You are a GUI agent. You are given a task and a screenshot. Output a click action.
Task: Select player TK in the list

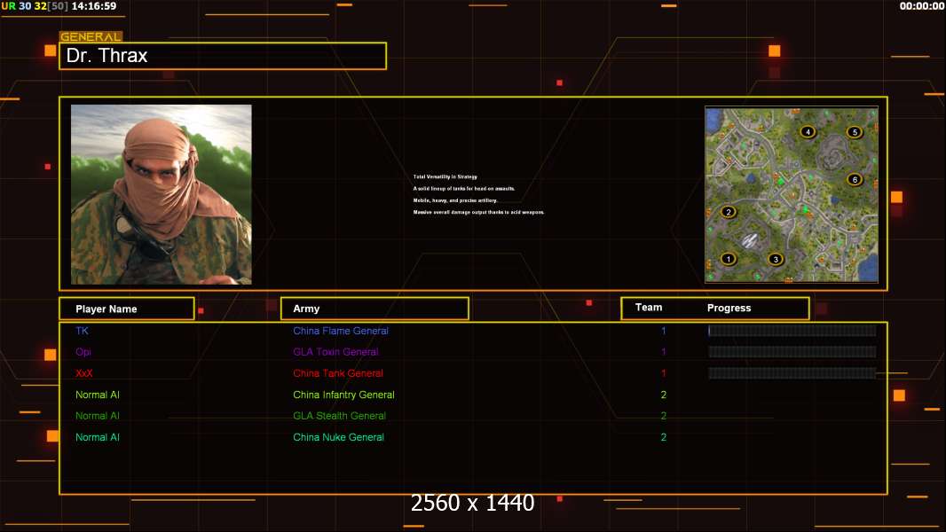(83, 331)
